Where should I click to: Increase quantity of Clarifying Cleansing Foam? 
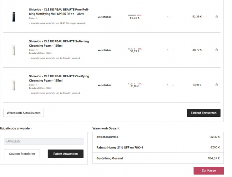pyautogui.click(x=173, y=85)
